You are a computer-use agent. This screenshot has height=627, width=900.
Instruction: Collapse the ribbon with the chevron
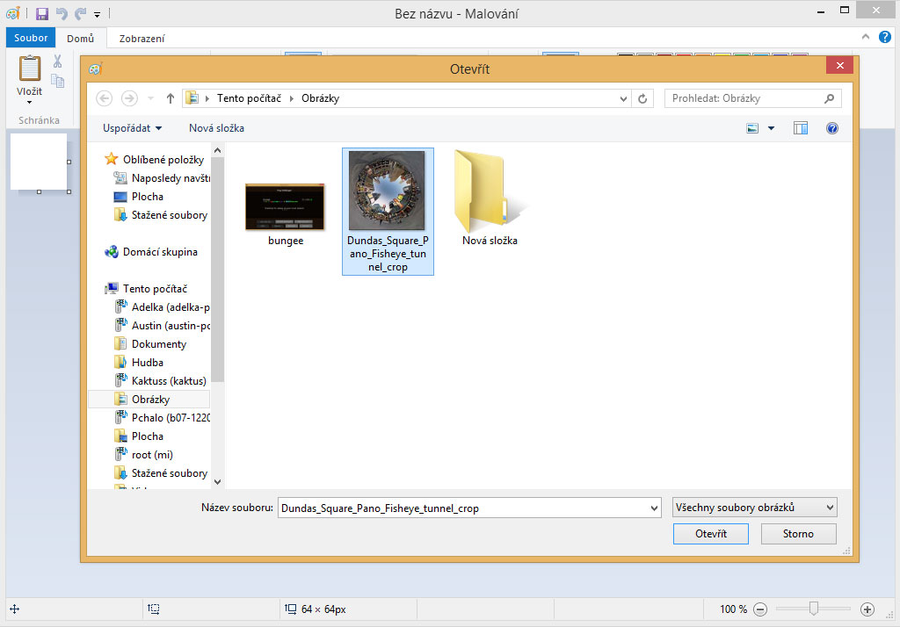[866, 37]
